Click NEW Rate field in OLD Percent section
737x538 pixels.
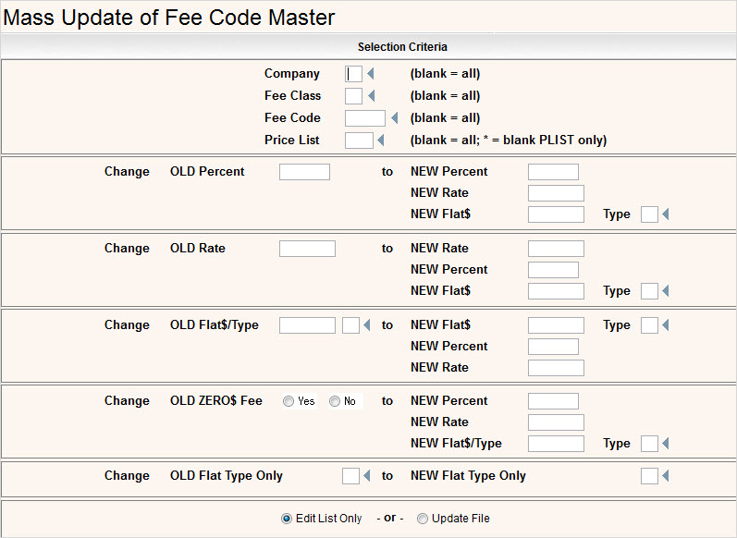pyautogui.click(x=556, y=193)
